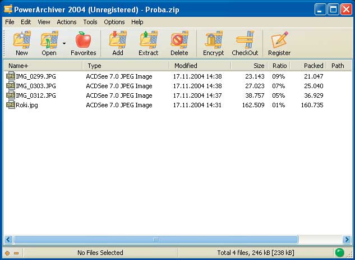Image resolution: width=355 pixels, height=260 pixels.
Task: Click the horizontal scrollbar thumb
Action: click(x=156, y=239)
